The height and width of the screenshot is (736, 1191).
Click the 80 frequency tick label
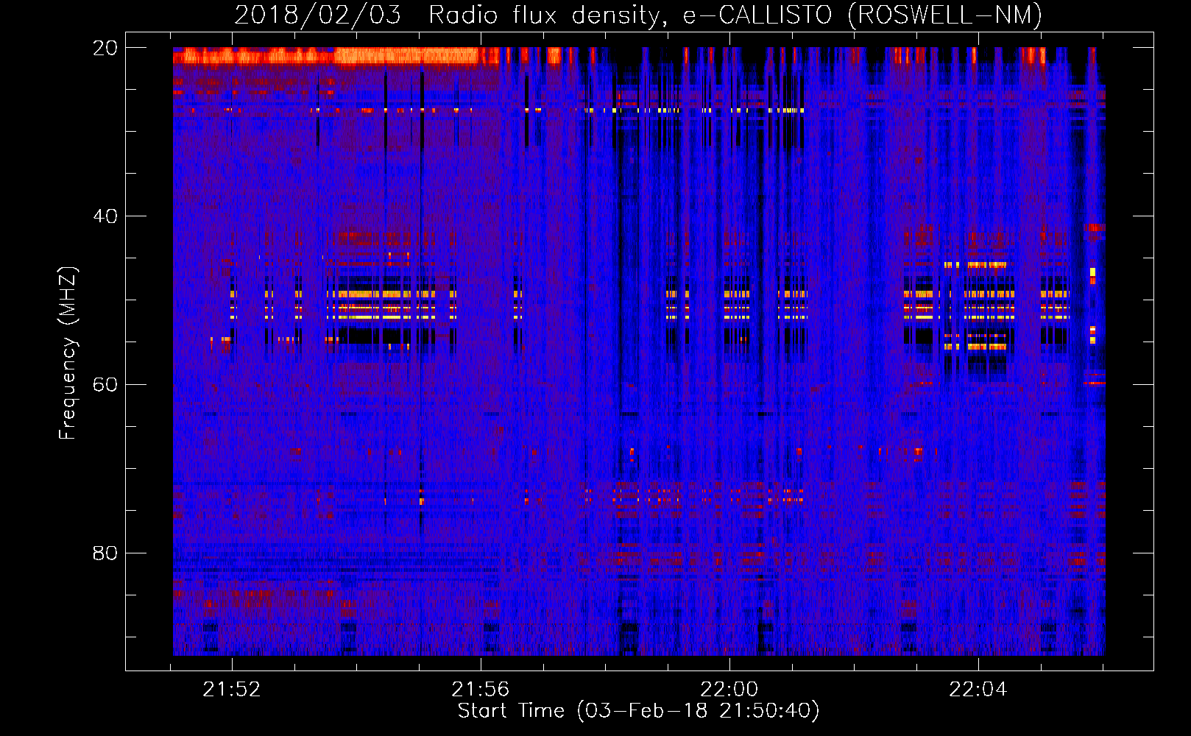coord(105,553)
